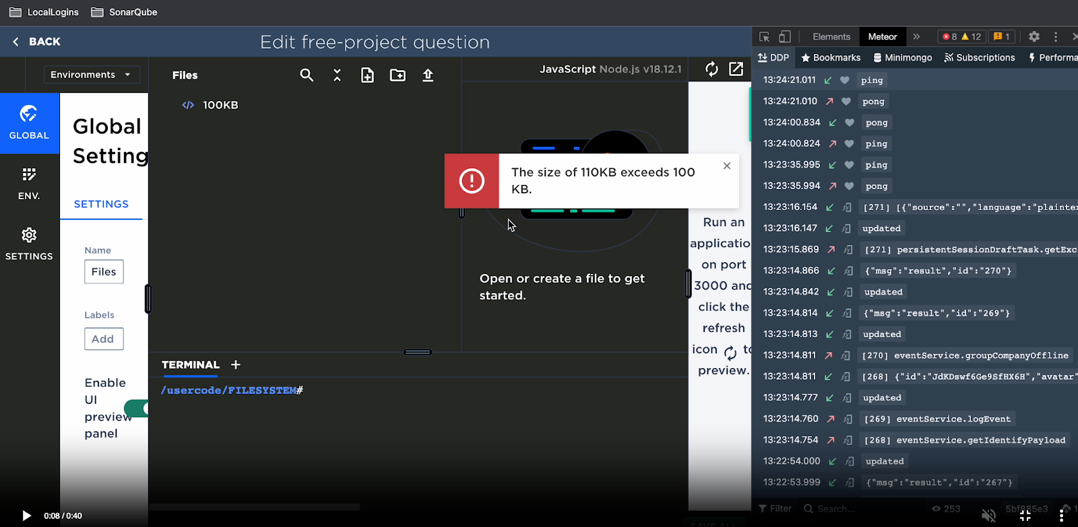Viewport: 1078px width, 527px height.
Task: Select the eventService.groupCompanyOffline row
Action: [965, 355]
